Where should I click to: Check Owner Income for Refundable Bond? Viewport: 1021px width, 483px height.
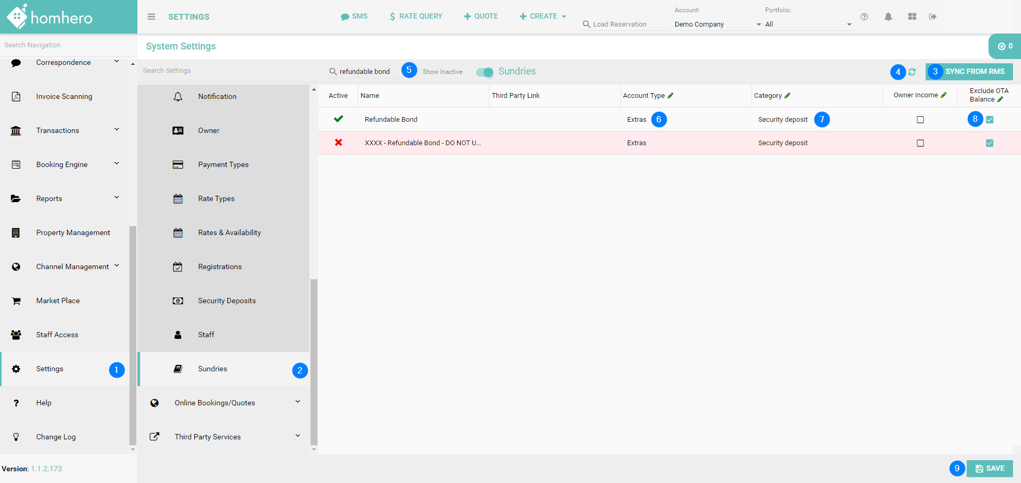[x=920, y=120]
